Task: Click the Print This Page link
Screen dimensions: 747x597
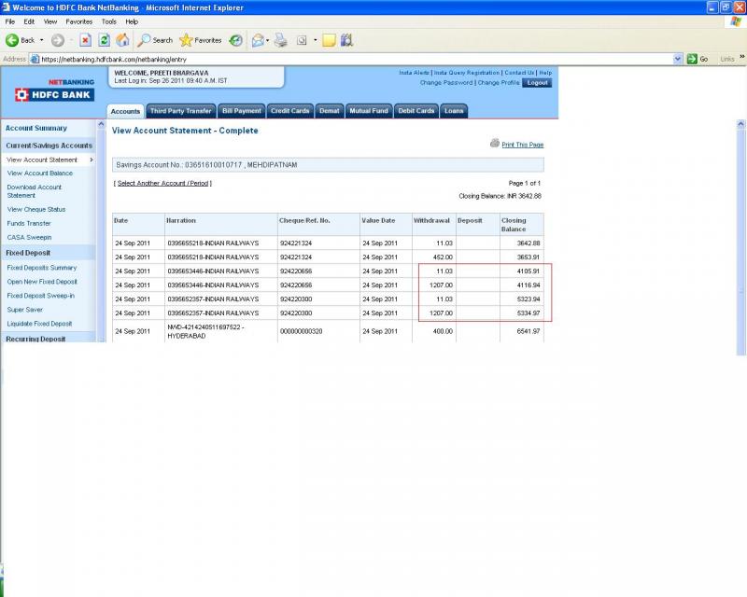Action: pyautogui.click(x=522, y=145)
